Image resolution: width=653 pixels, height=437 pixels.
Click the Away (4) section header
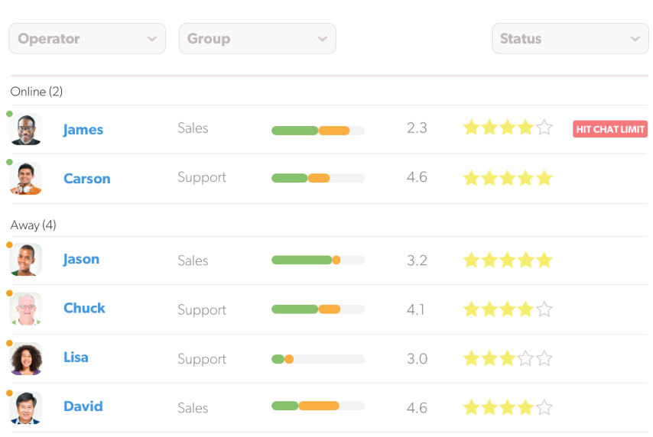point(34,225)
